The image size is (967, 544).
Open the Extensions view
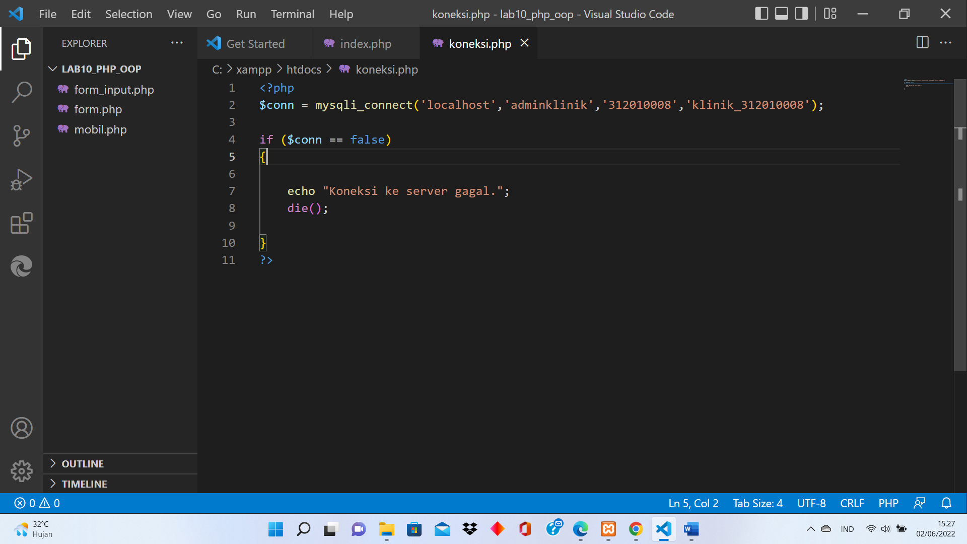pos(21,223)
